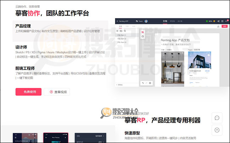Viewport: 230px width, 143px height.
Task: Click the search magnifier in the sidebar
Action: (125, 31)
